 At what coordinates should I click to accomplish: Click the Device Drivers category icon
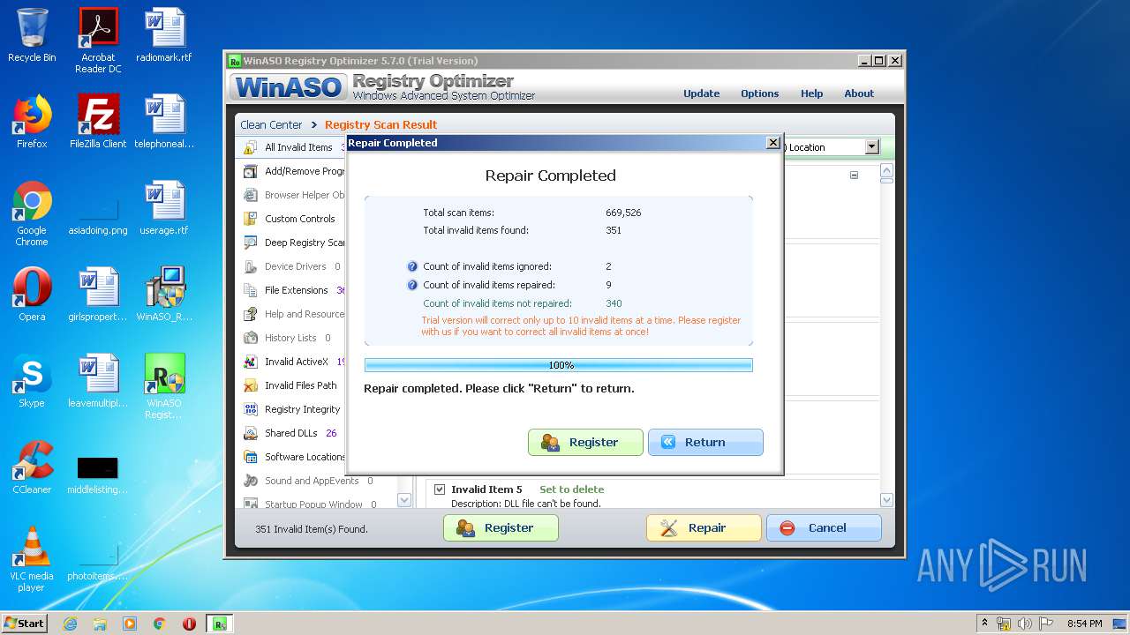(x=250, y=266)
